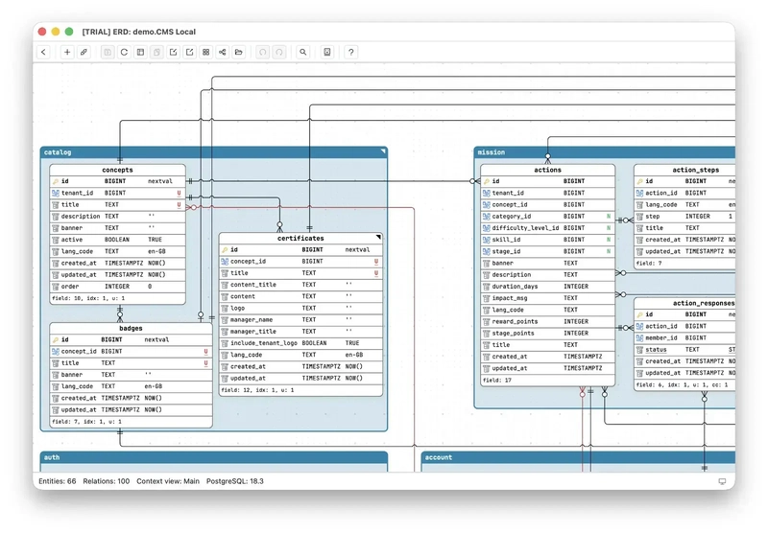Click the corner triangle on certificates table
Image resolution: width=768 pixels, height=533 pixels.
click(378, 237)
